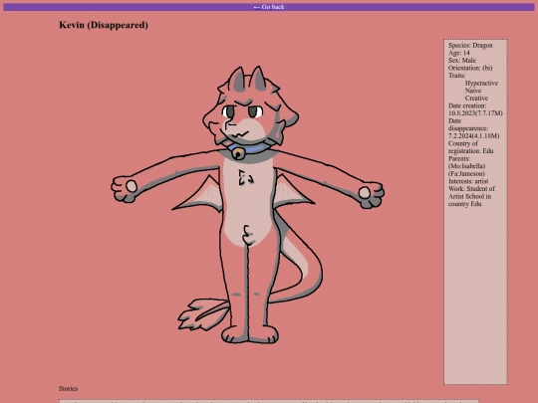This screenshot has width=538, height=403.
Task: Click the 'Date creation:' label
Action: pyautogui.click(x=467, y=105)
